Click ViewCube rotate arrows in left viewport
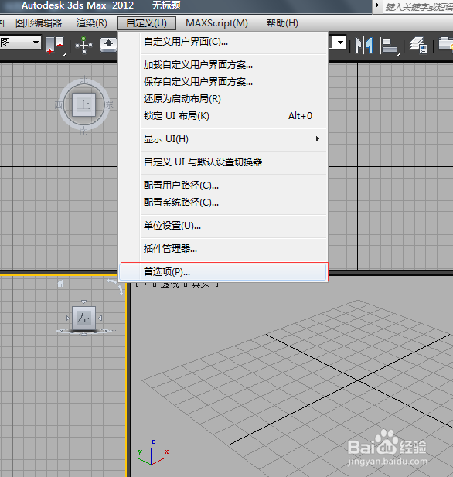The height and width of the screenshot is (477, 453). point(116,286)
